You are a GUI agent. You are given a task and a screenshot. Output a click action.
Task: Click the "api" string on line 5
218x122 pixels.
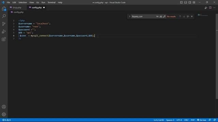[29, 33]
